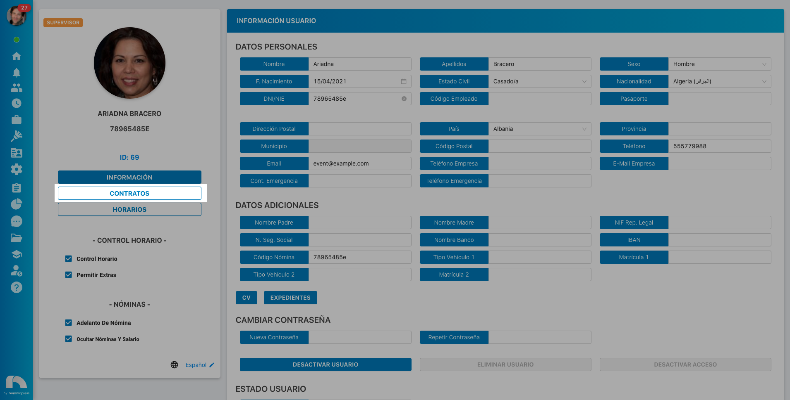Click the Nominapress logo at bottom of sidebar

17,385
